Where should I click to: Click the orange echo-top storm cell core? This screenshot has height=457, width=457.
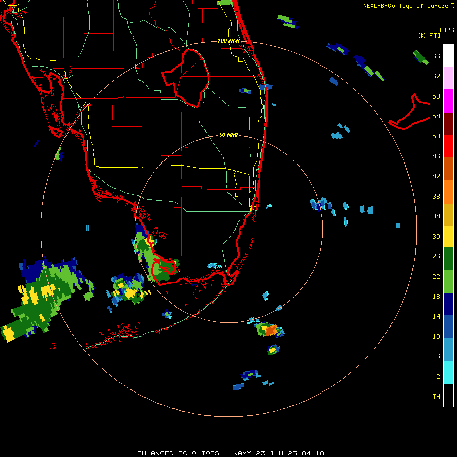(271, 330)
